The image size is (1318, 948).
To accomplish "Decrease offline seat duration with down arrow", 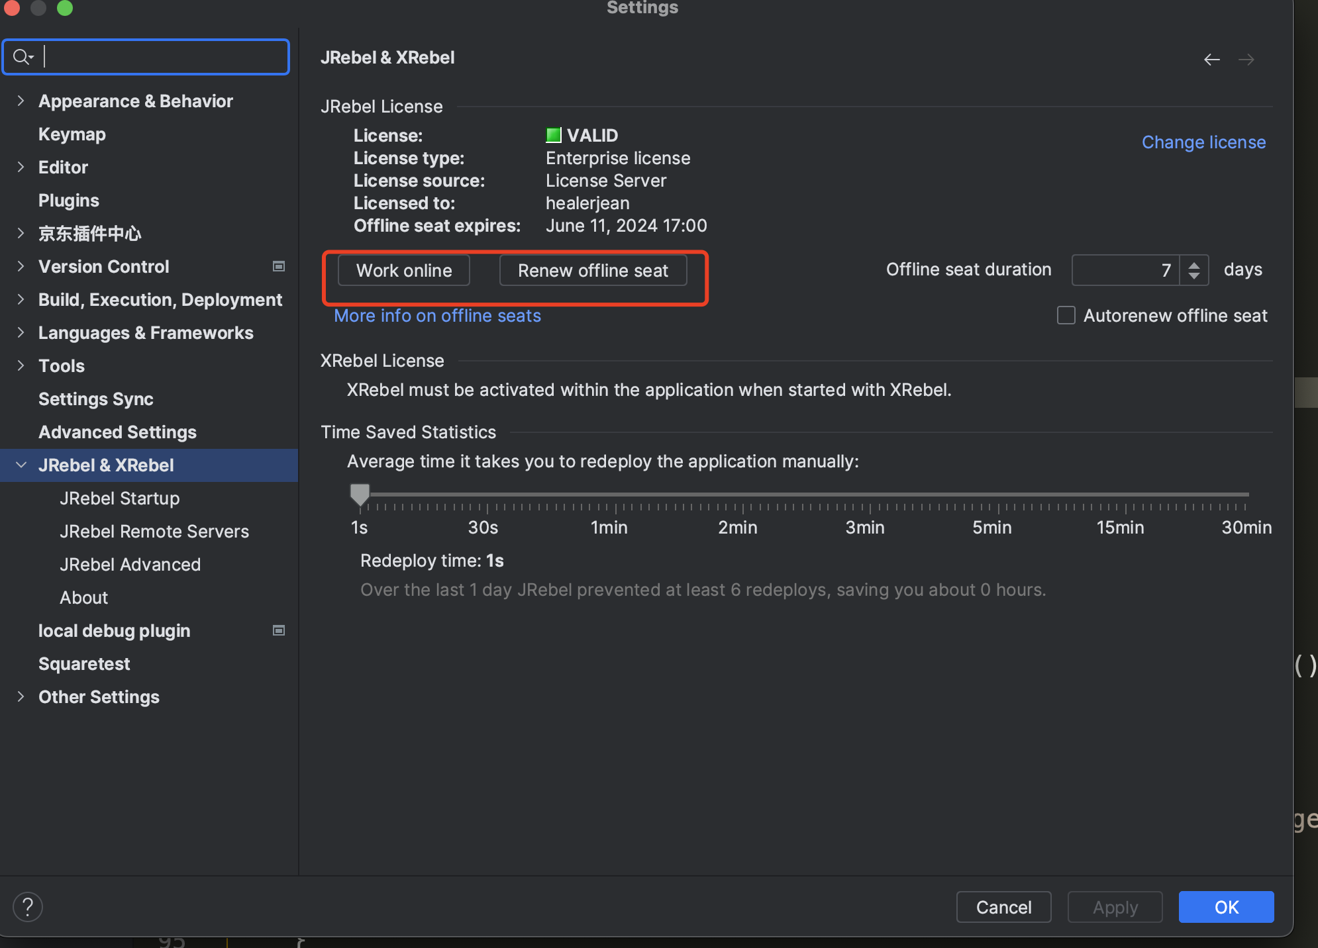I will (1193, 275).
